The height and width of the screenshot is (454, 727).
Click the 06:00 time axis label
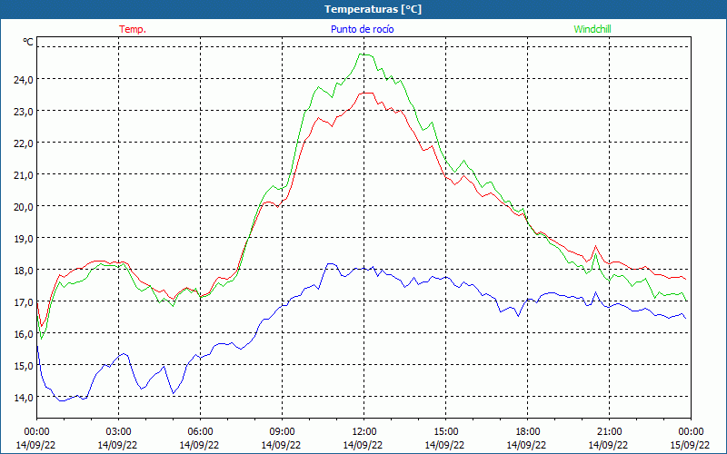[x=200, y=432]
